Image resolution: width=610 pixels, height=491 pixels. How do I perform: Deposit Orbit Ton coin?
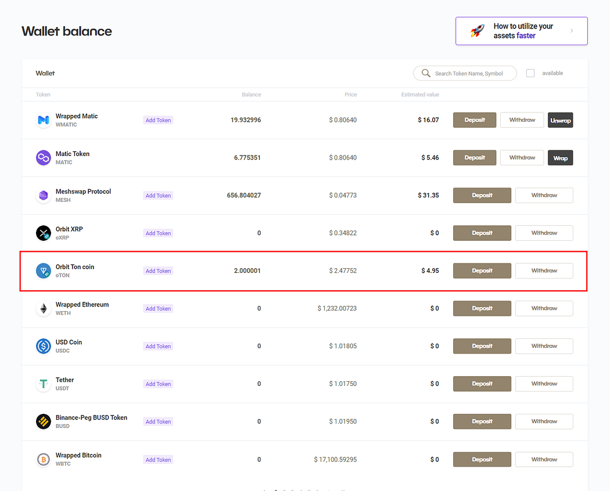482,271
